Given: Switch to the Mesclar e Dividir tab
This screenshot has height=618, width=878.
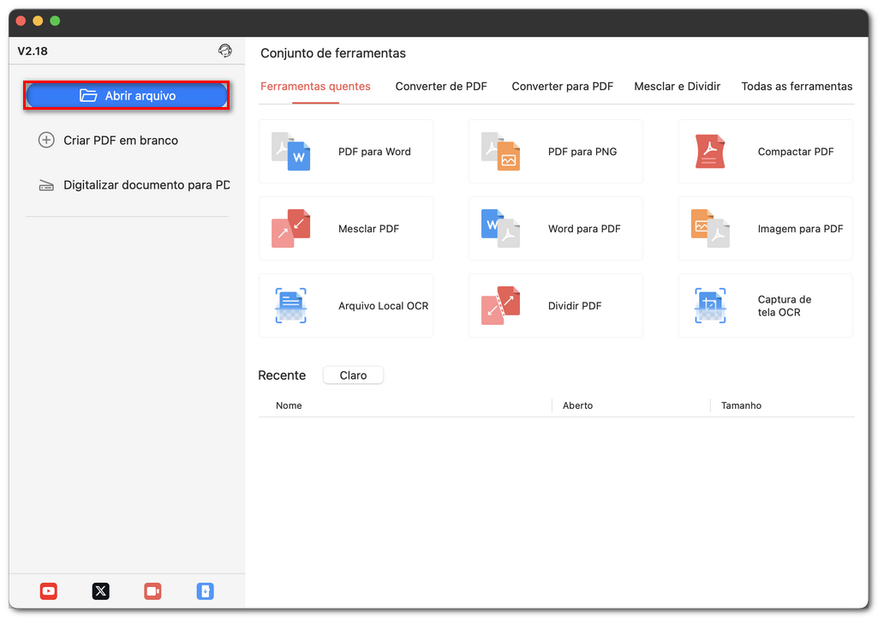Looking at the screenshot, I should tap(677, 87).
